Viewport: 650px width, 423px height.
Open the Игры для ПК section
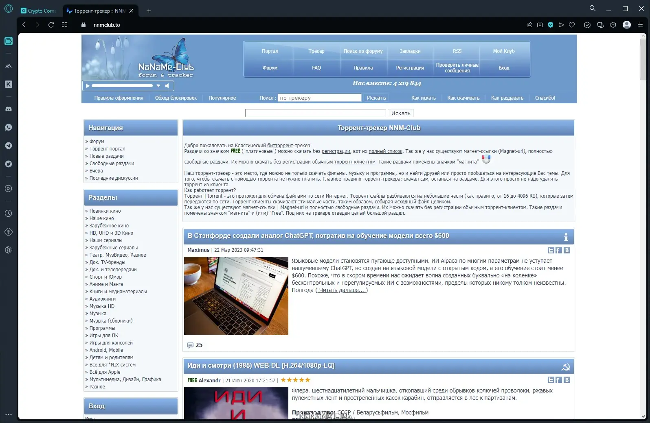tap(104, 336)
